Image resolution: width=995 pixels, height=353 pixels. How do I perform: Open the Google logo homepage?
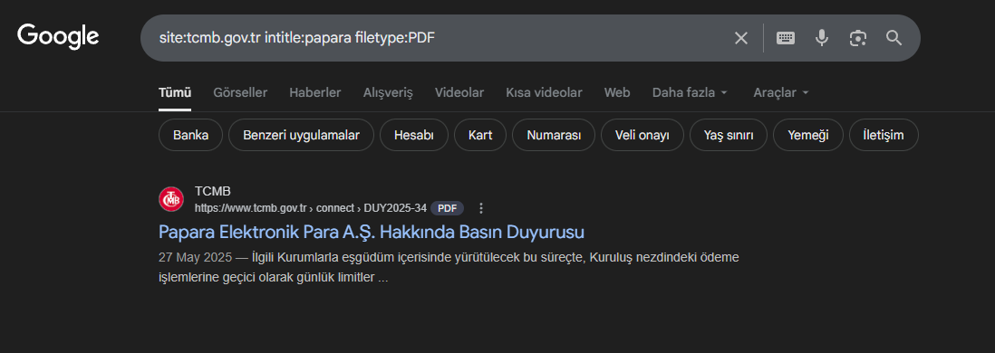[x=58, y=36]
